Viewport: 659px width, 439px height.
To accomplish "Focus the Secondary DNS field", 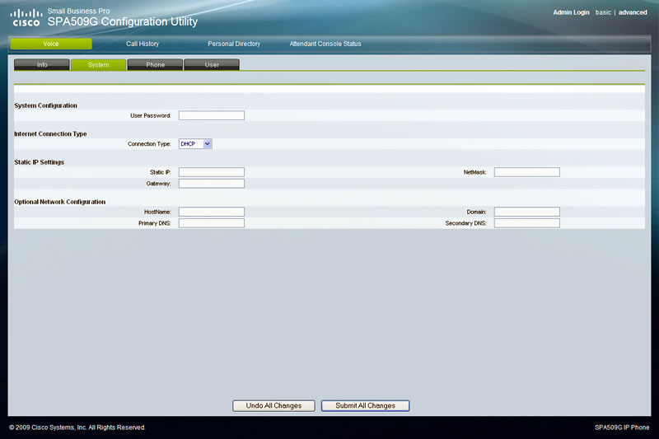I will (527, 223).
